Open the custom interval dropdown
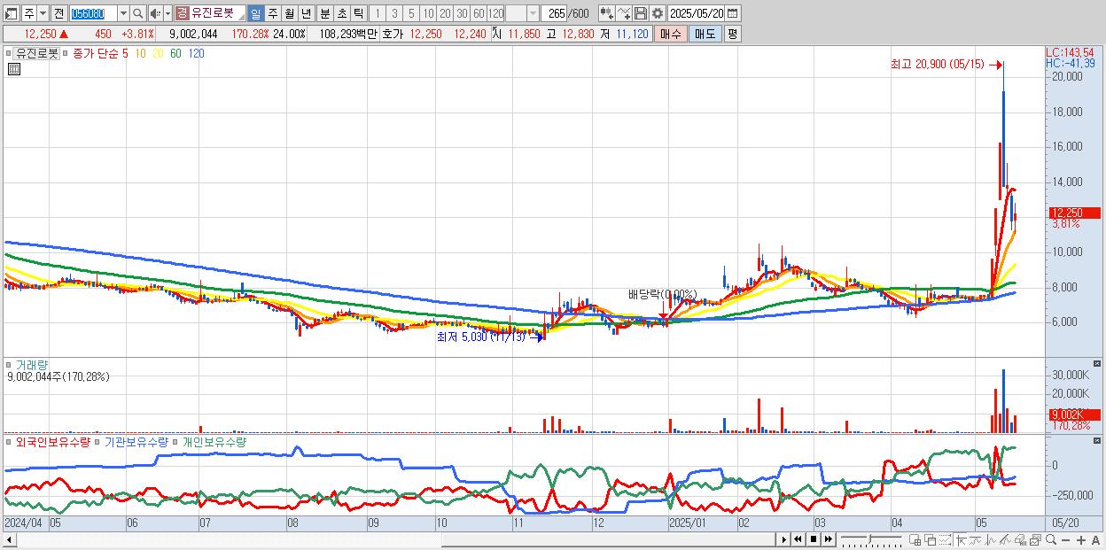Image resolution: width=1106 pixels, height=550 pixels. [533, 13]
